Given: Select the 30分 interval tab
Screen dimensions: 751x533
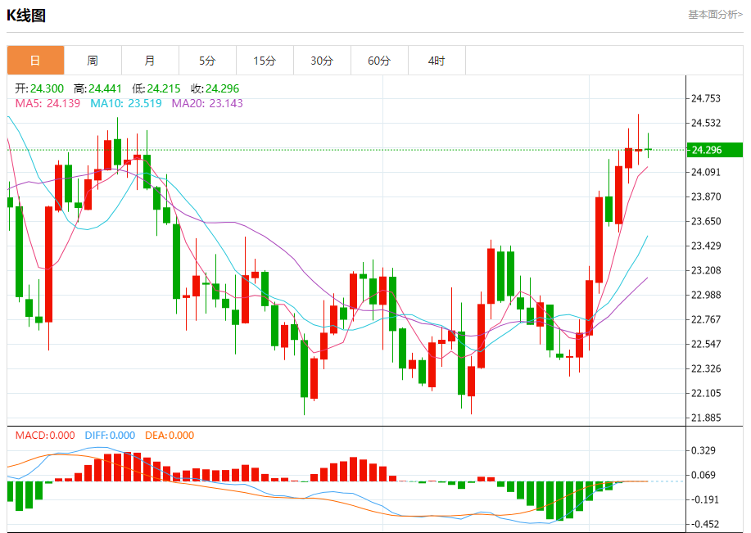Looking at the screenshot, I should [x=322, y=61].
